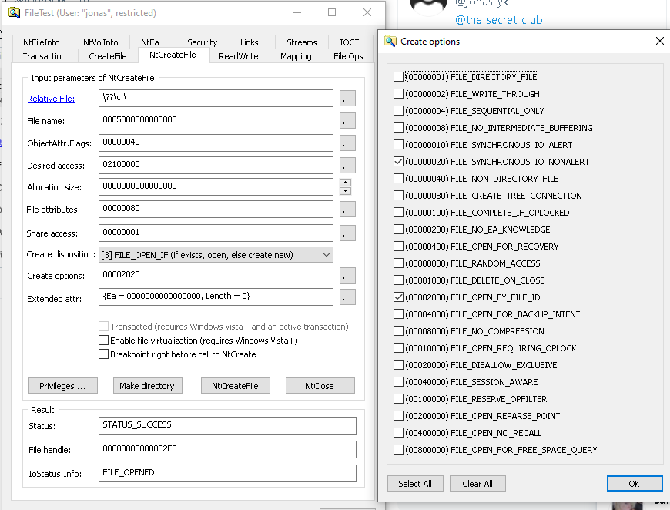Increase Allocation size with up arrow
The height and width of the screenshot is (510, 670).
345,183
